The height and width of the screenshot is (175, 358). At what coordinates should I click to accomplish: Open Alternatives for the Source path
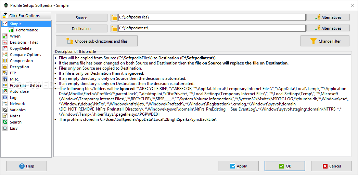coord(328,17)
